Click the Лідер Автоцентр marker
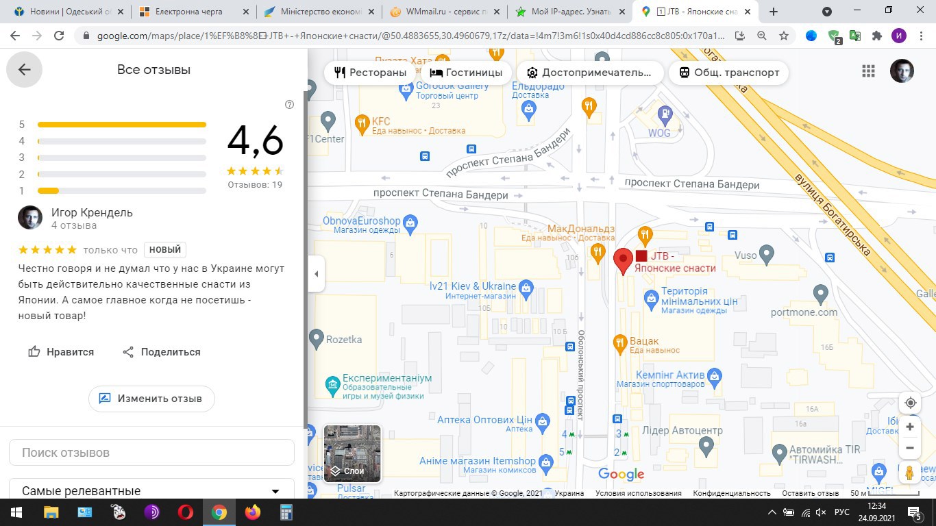The width and height of the screenshot is (936, 526). click(706, 446)
